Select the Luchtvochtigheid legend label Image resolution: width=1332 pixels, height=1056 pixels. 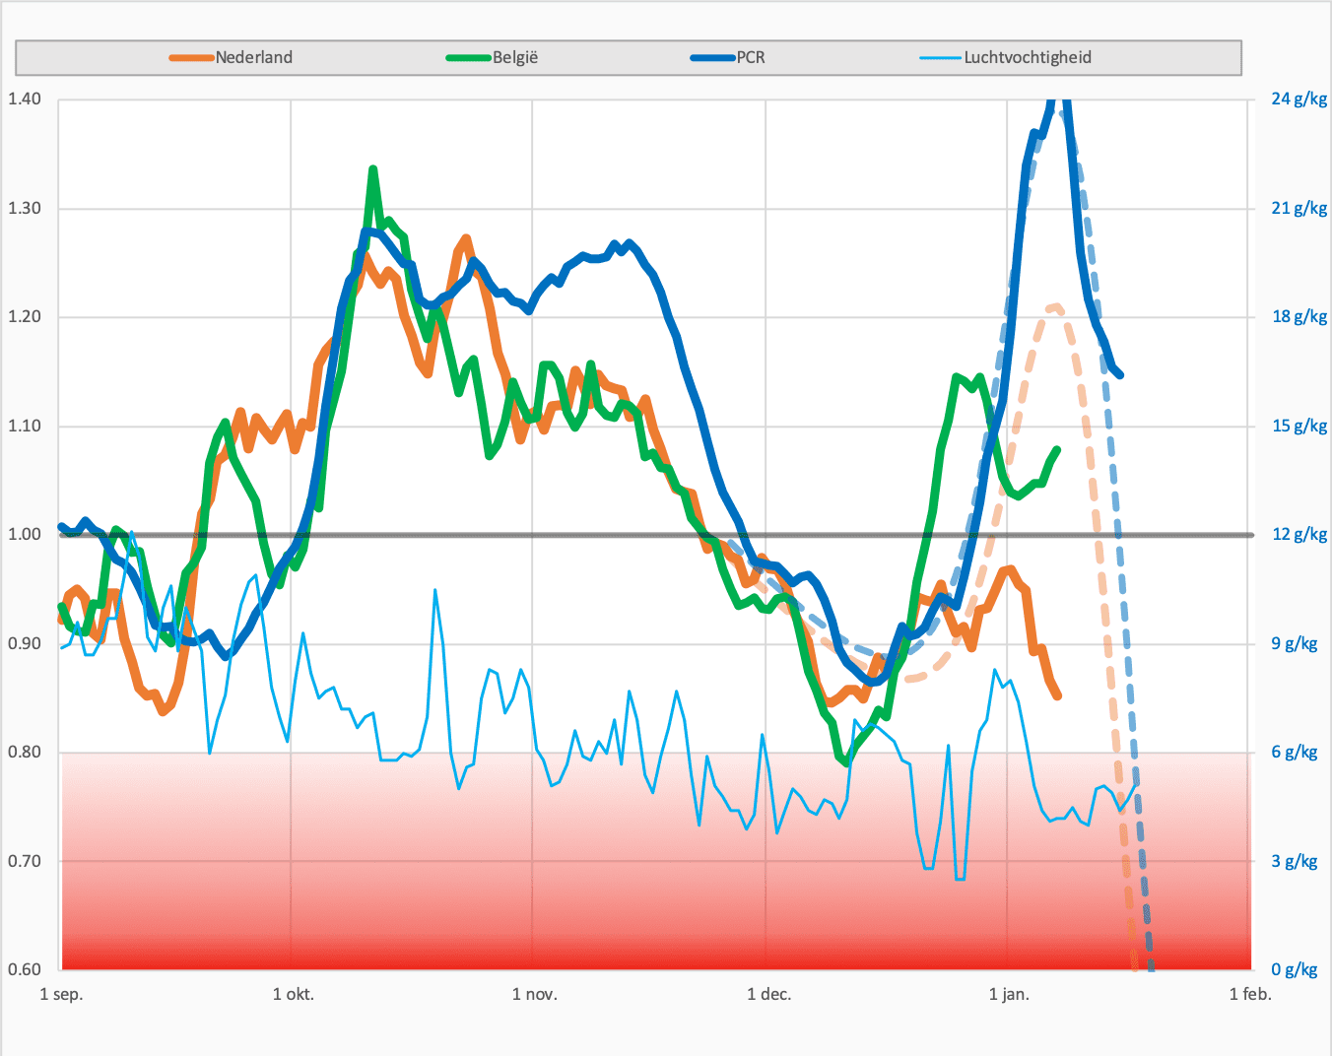pyautogui.click(x=1028, y=57)
